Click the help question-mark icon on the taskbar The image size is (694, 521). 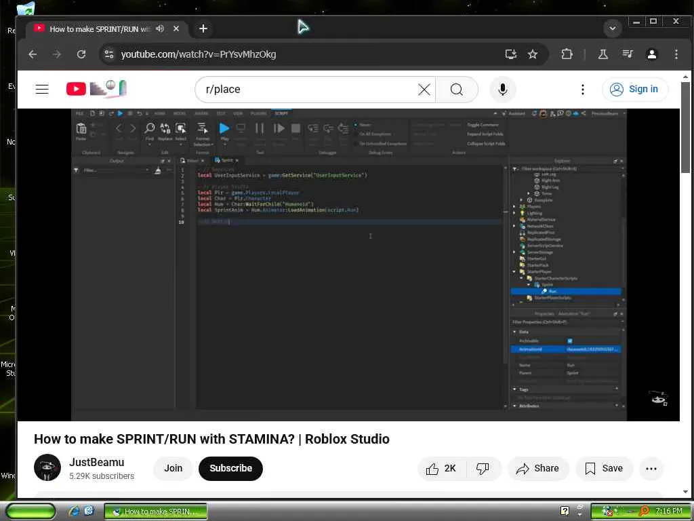565,511
